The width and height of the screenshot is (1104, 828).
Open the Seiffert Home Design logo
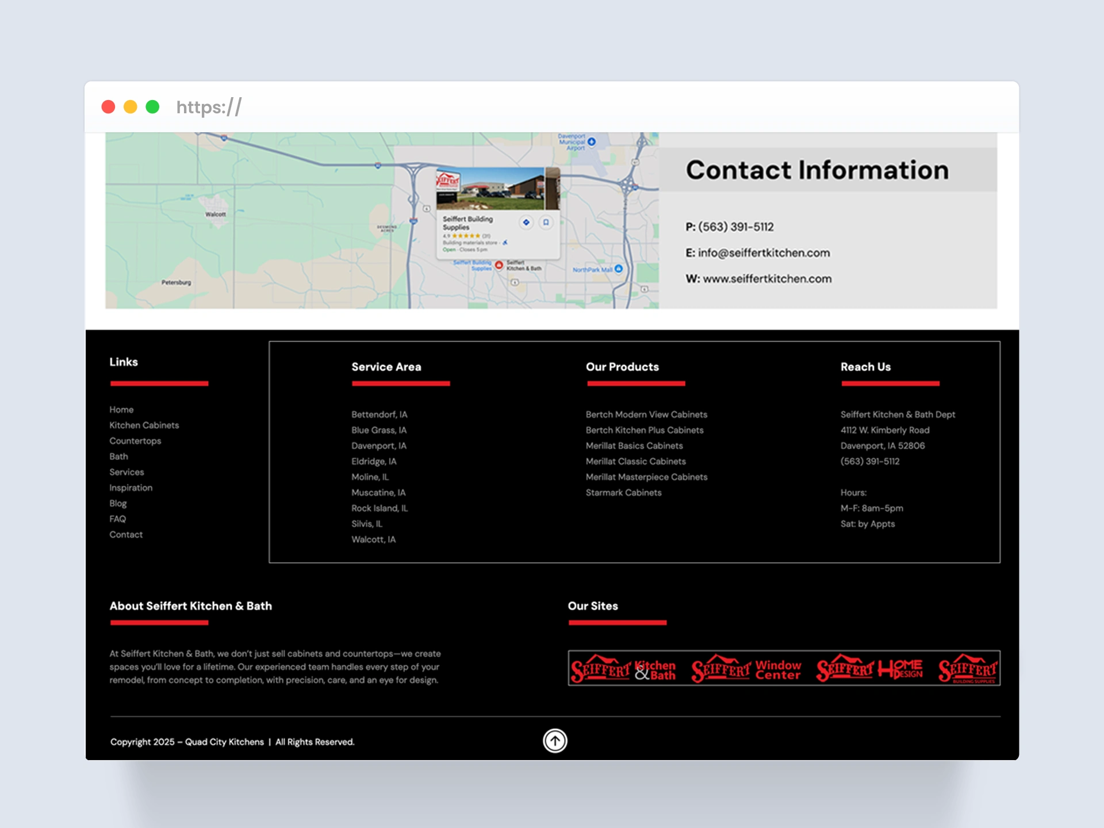869,669
